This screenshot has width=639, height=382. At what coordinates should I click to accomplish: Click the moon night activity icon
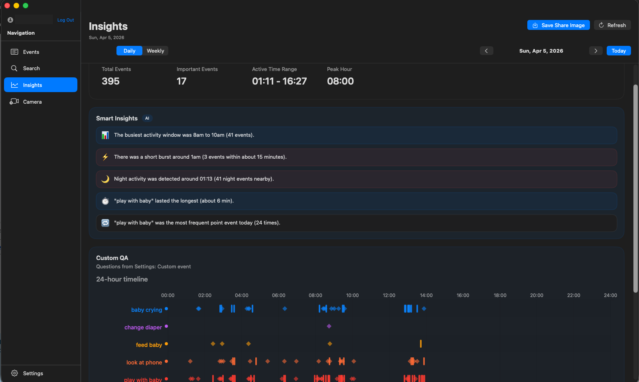[105, 179]
